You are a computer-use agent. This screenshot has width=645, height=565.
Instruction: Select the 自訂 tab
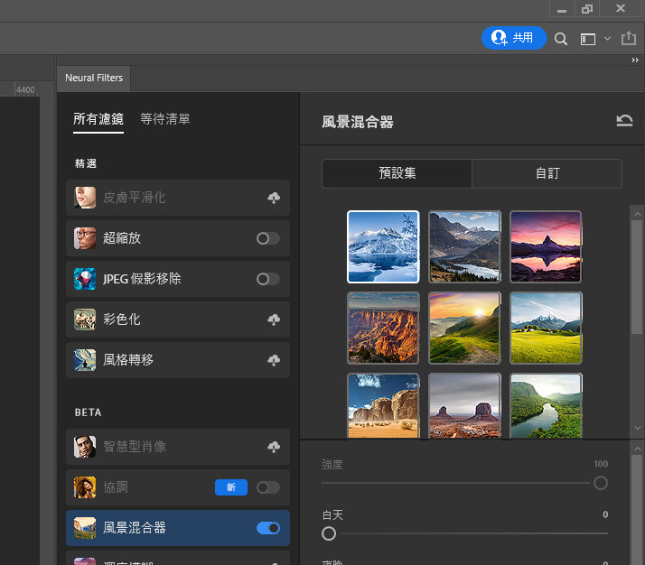pyautogui.click(x=547, y=173)
